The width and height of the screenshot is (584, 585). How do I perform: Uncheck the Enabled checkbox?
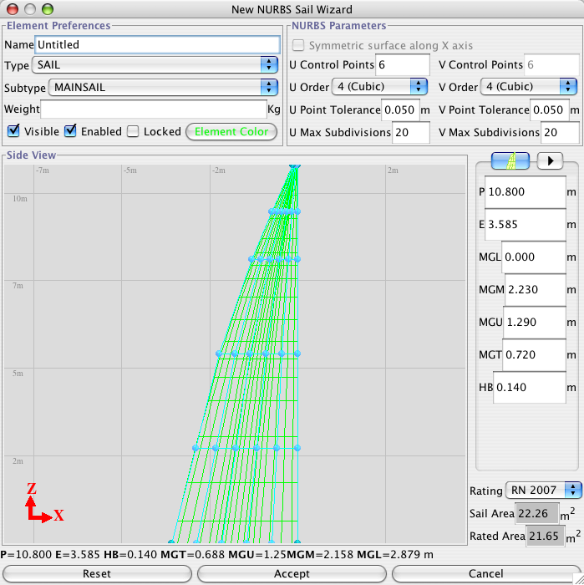[x=70, y=131]
